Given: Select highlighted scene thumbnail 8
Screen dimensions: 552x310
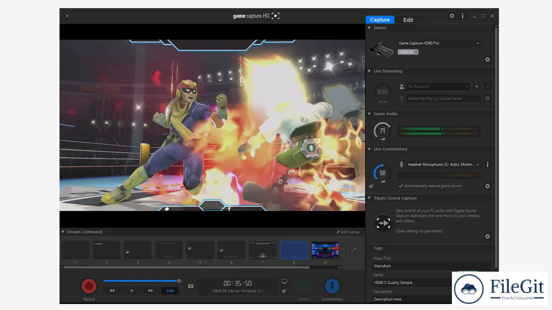Looking at the screenshot, I should pos(294,250).
